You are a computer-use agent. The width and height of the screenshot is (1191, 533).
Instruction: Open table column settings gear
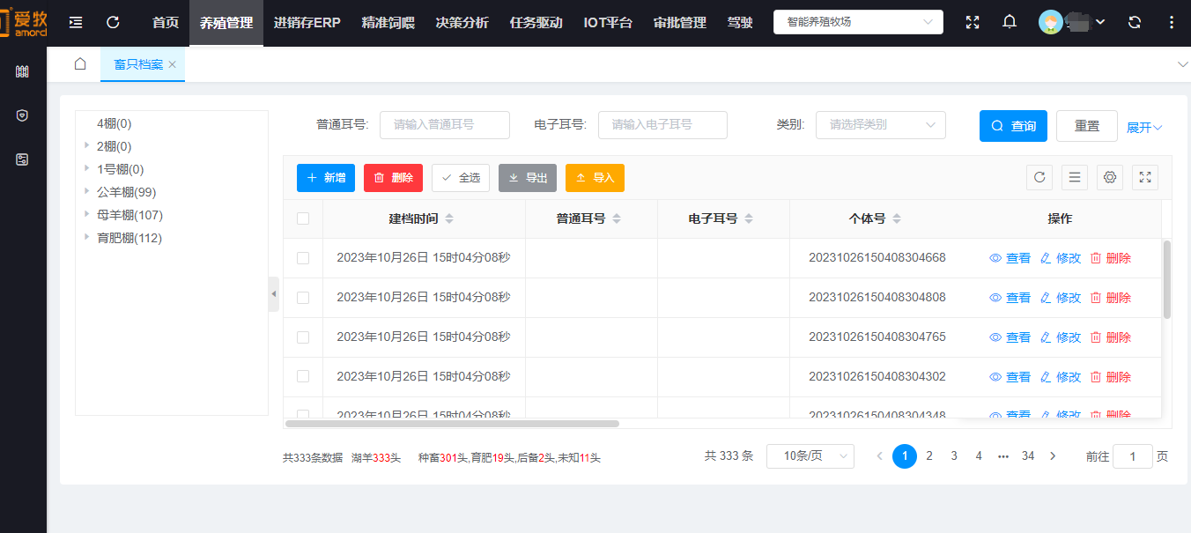[1110, 177]
